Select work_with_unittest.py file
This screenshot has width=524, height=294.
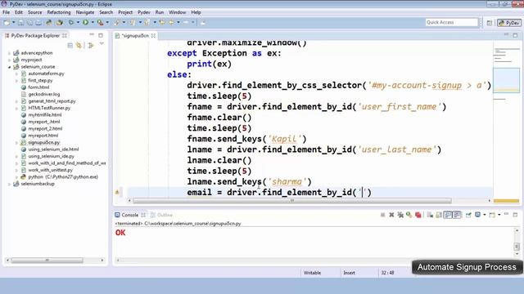pos(50,170)
